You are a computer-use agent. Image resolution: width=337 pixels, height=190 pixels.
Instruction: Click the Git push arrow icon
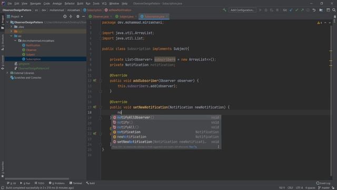(302, 10)
